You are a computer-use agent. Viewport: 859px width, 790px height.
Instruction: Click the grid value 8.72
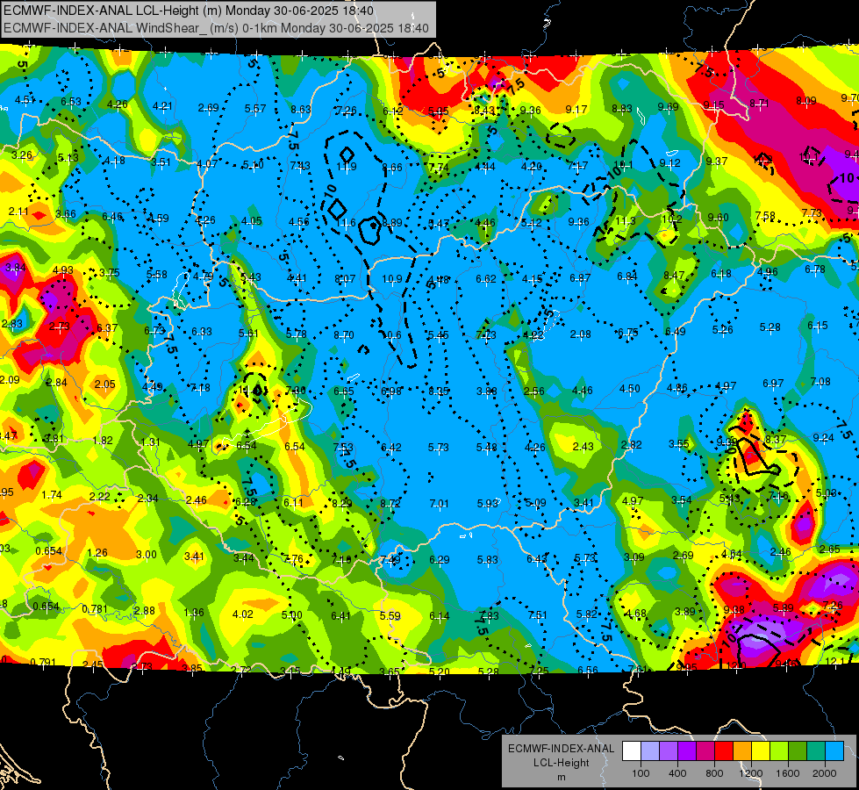coord(390,503)
